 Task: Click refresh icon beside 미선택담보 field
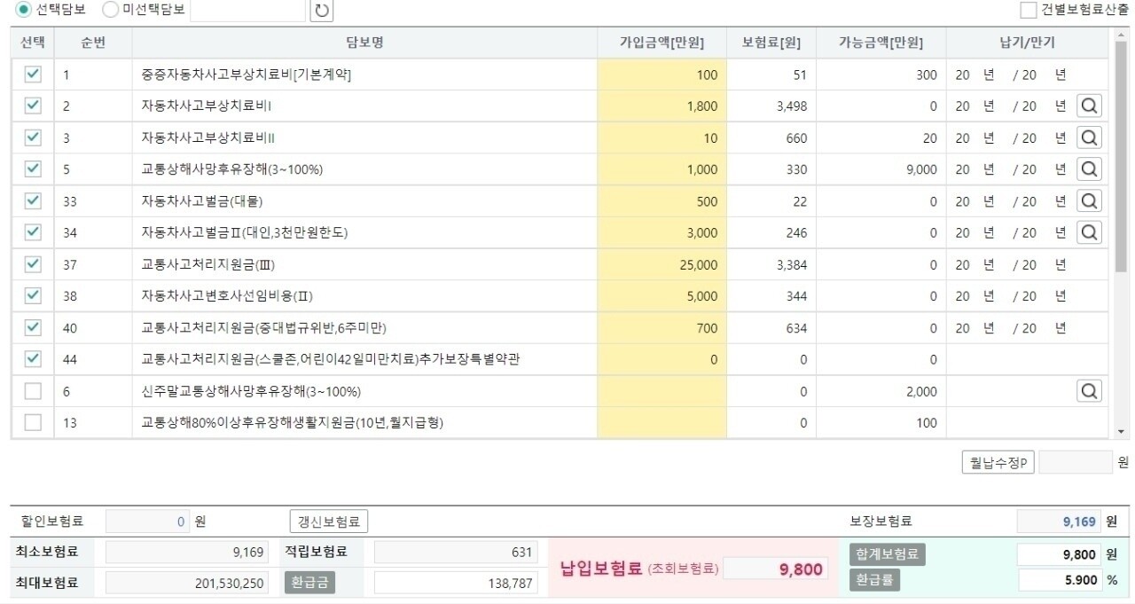(x=320, y=11)
